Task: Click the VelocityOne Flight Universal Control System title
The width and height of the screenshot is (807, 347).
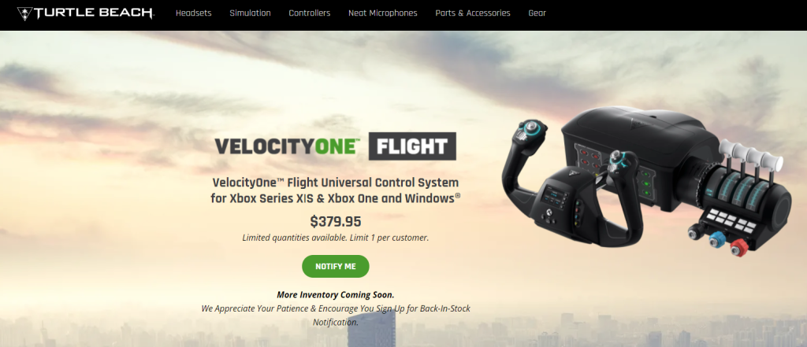Action: click(334, 190)
